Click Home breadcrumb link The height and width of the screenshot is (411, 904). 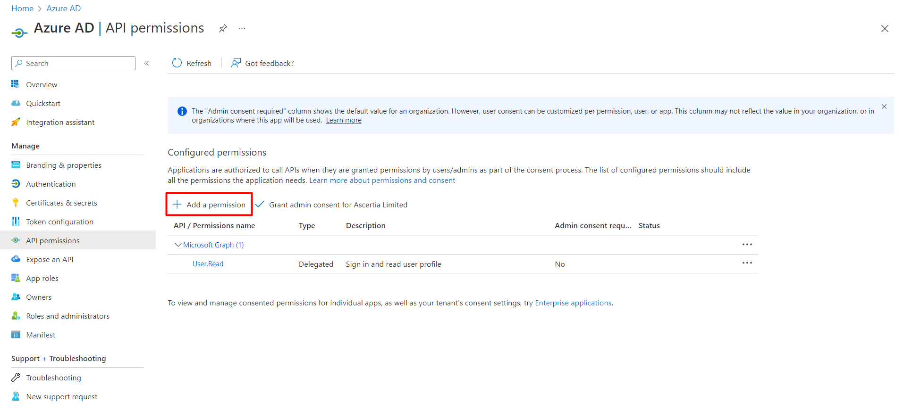22,8
